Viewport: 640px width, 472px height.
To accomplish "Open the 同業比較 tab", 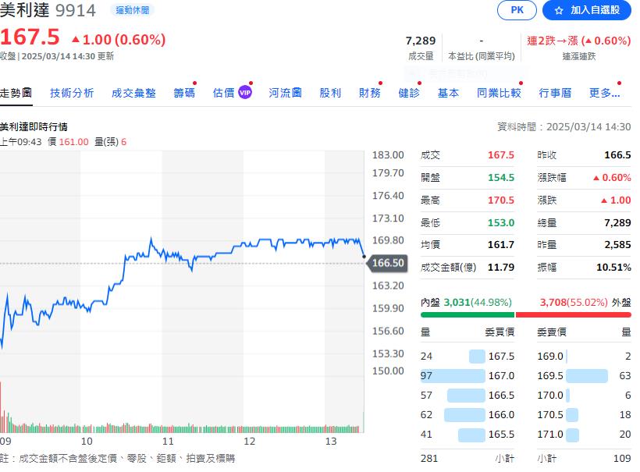I will 499,93.
